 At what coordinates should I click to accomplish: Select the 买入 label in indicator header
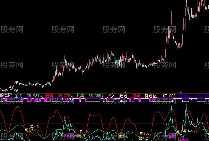click(x=112, y=96)
